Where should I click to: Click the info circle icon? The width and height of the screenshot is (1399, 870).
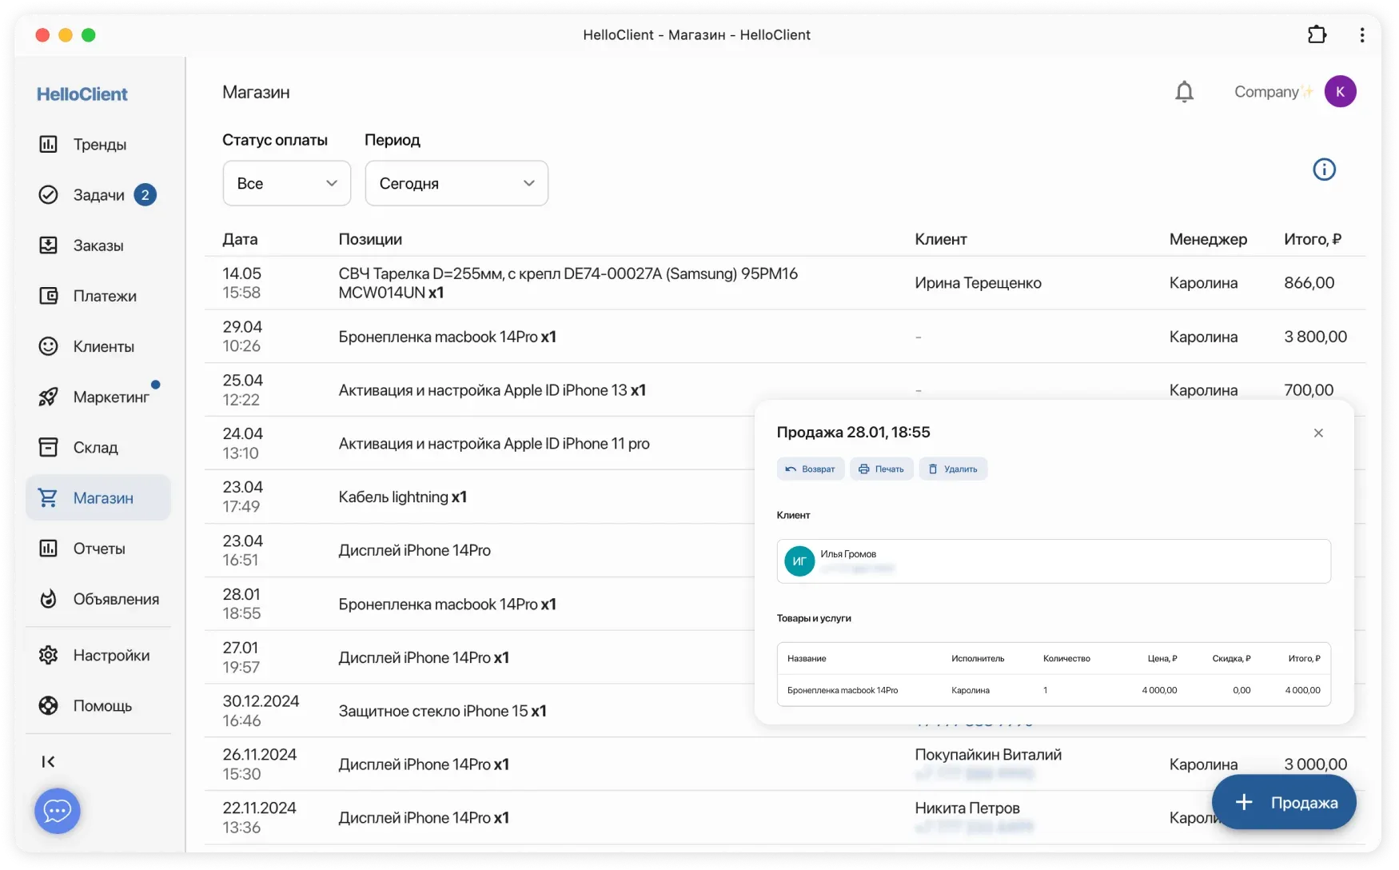coord(1324,170)
